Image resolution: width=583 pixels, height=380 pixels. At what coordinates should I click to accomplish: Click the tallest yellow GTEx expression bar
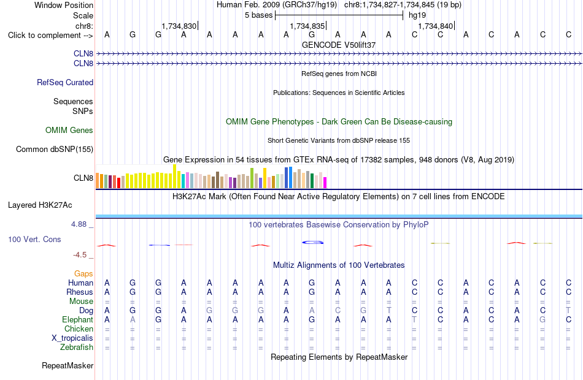[x=174, y=177]
